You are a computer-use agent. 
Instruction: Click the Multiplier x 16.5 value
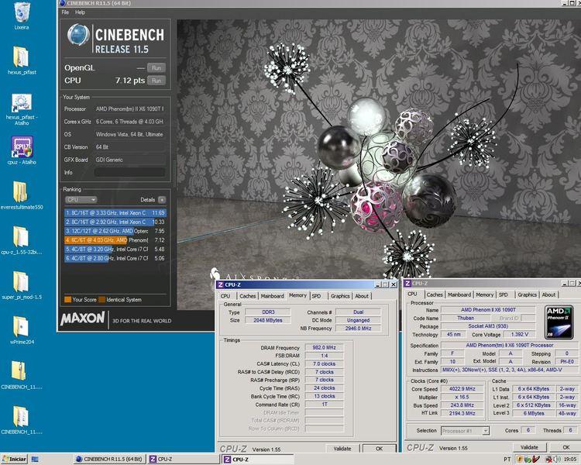[x=462, y=397]
